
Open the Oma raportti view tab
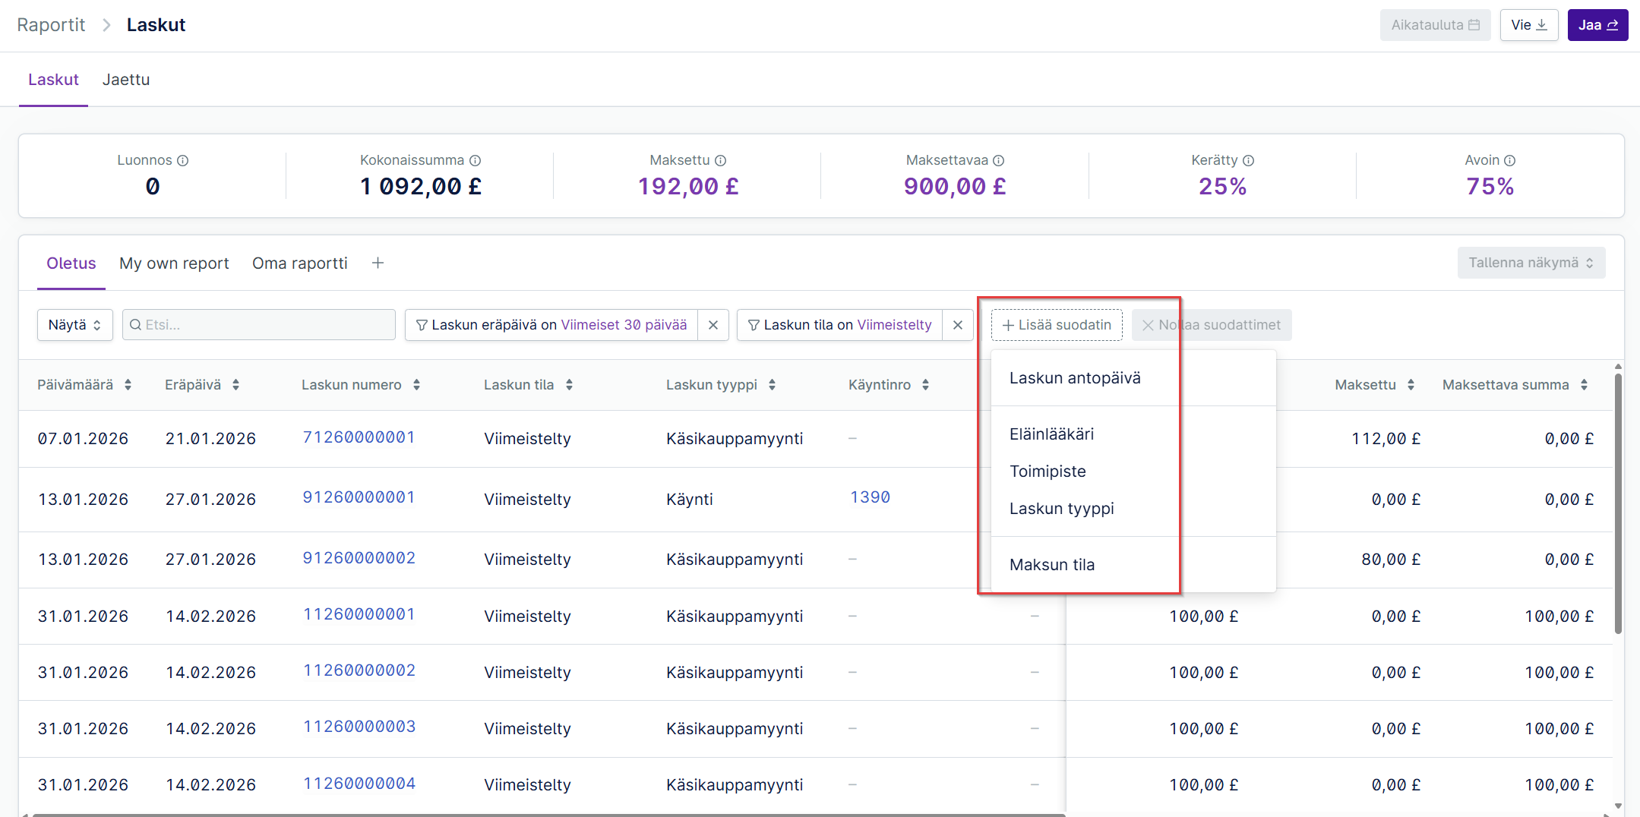(x=300, y=263)
